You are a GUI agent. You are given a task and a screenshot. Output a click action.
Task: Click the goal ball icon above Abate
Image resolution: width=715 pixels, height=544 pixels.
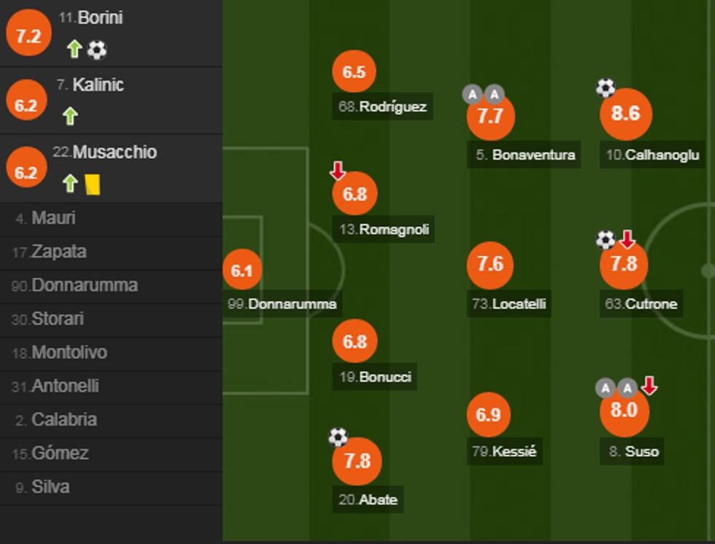(338, 437)
